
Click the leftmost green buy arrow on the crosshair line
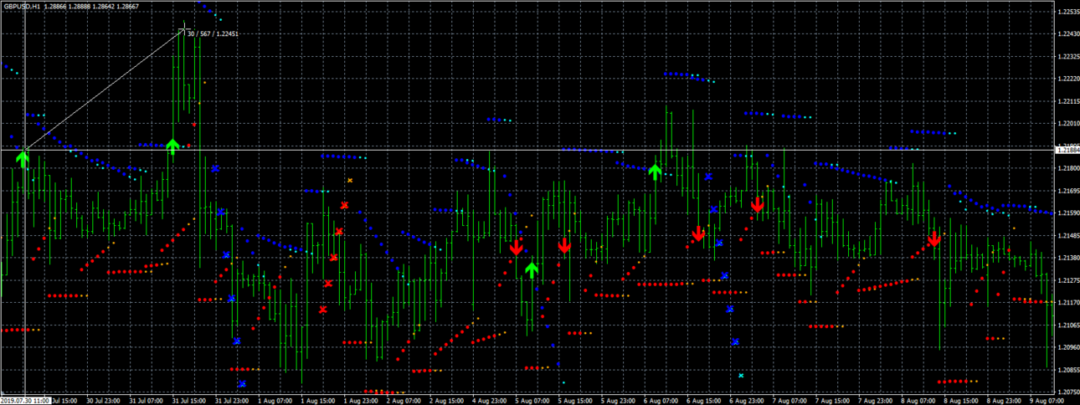tap(23, 158)
